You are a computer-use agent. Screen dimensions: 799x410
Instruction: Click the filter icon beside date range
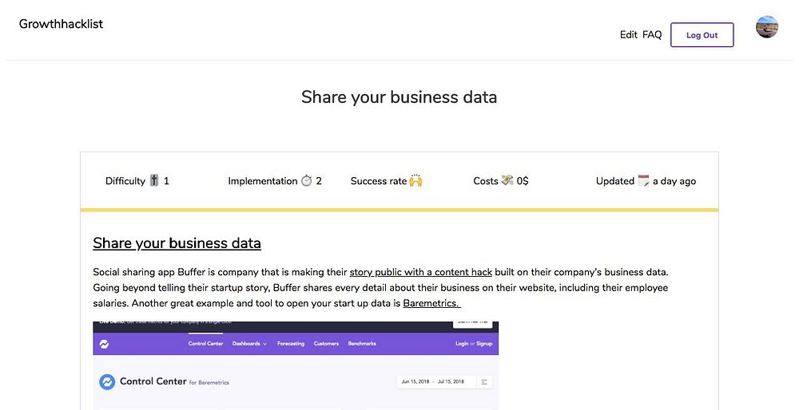484,382
